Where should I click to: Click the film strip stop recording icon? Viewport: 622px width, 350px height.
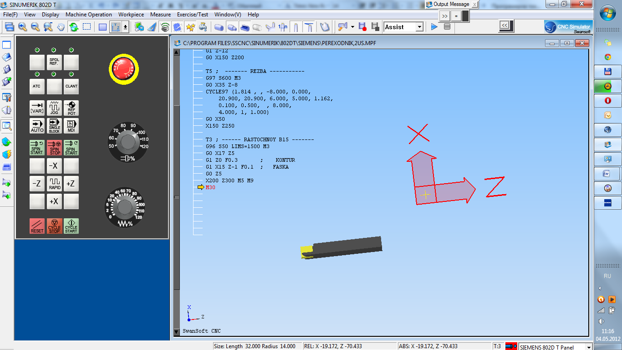[375, 27]
